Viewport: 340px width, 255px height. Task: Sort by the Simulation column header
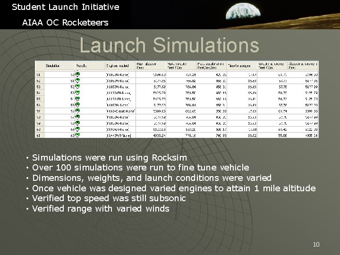[x=59, y=66]
